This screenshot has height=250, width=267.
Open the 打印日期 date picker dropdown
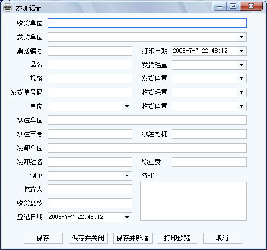pos(241,51)
